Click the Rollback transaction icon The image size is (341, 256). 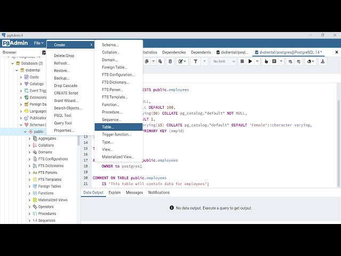[x=298, y=62]
